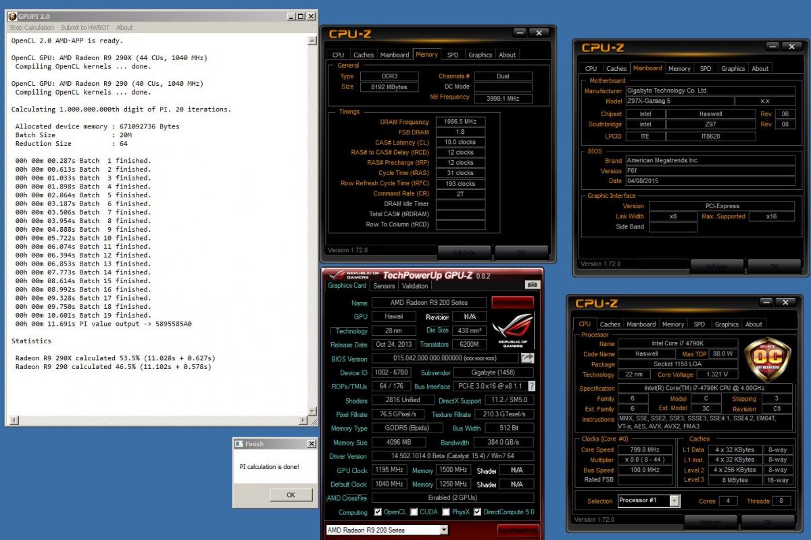
Task: Click the GPUPI output scrollbar up arrow
Action: (x=312, y=41)
